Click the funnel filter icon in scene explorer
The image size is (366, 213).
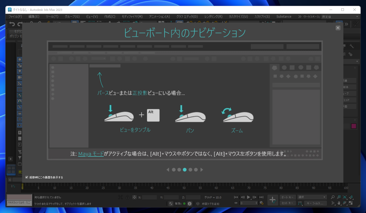tap(20, 158)
